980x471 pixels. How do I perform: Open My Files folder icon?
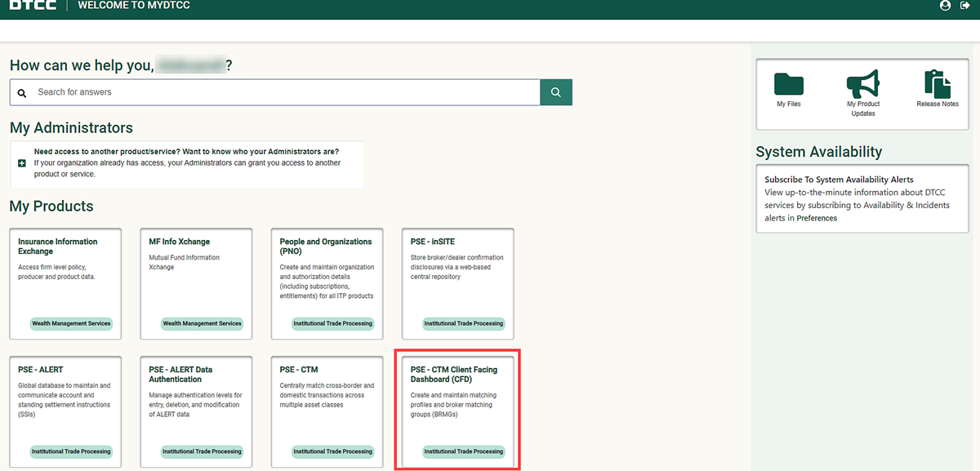[x=789, y=84]
